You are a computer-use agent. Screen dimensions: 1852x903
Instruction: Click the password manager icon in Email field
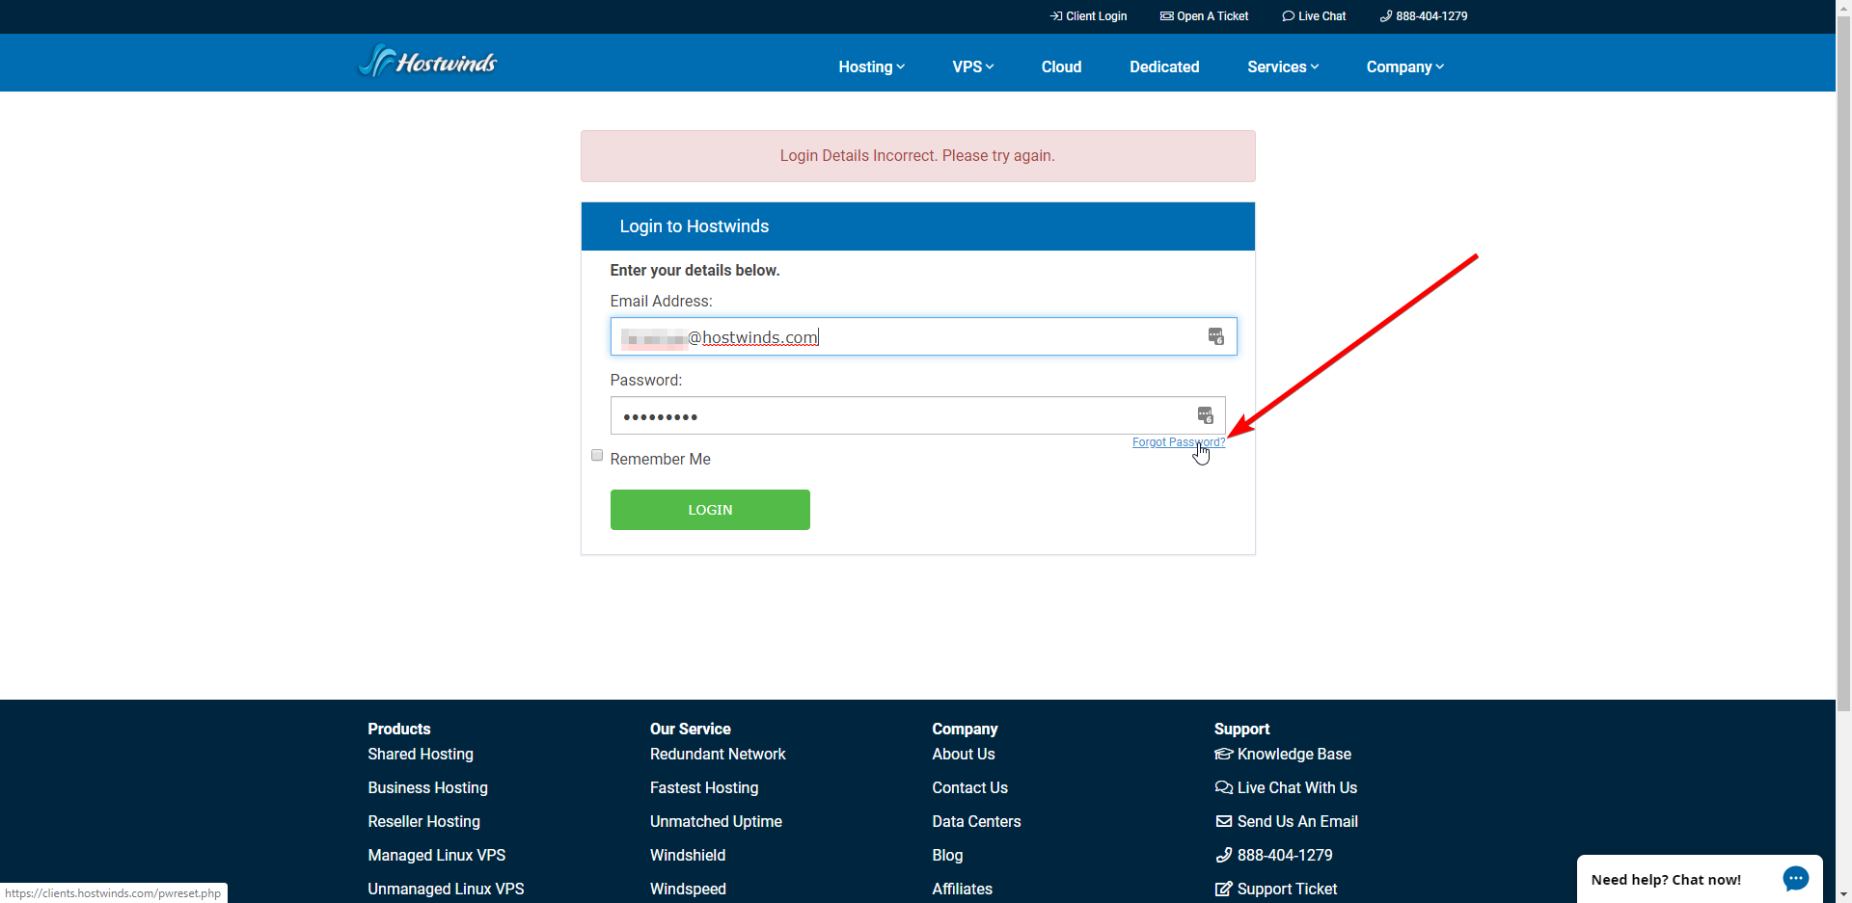click(x=1215, y=336)
